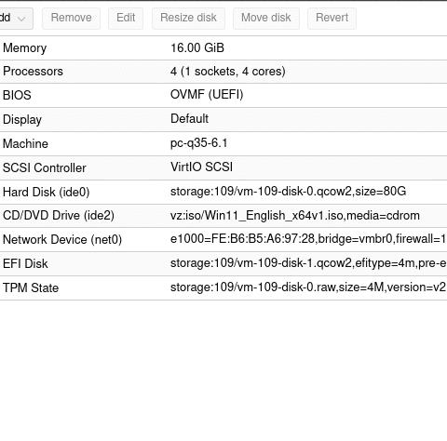The image size is (447, 441).
Task: Click the Win11 ISO cdrom value
Action: 295,215
